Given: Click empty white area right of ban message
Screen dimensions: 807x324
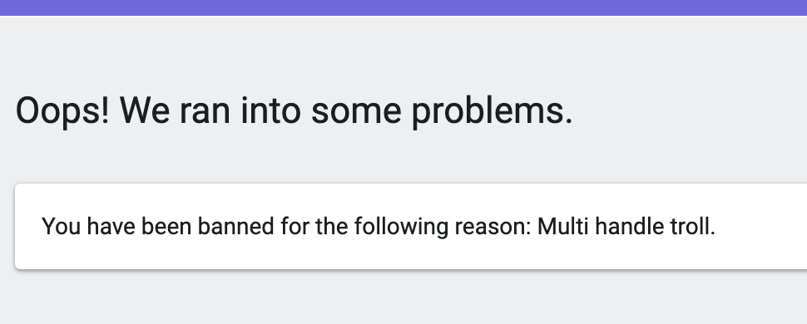Looking at the screenshot, I should coord(762,226).
